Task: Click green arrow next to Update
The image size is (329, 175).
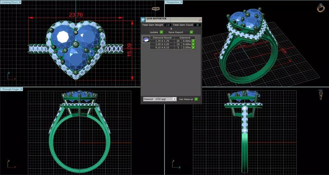Action: tap(161, 32)
